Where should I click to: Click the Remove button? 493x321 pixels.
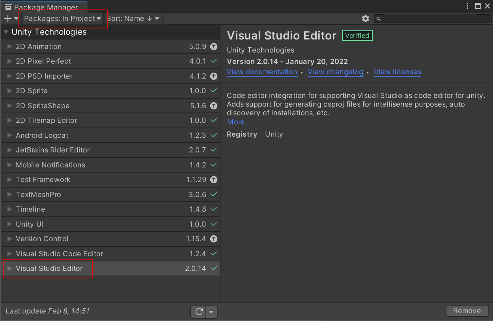tap(467, 311)
